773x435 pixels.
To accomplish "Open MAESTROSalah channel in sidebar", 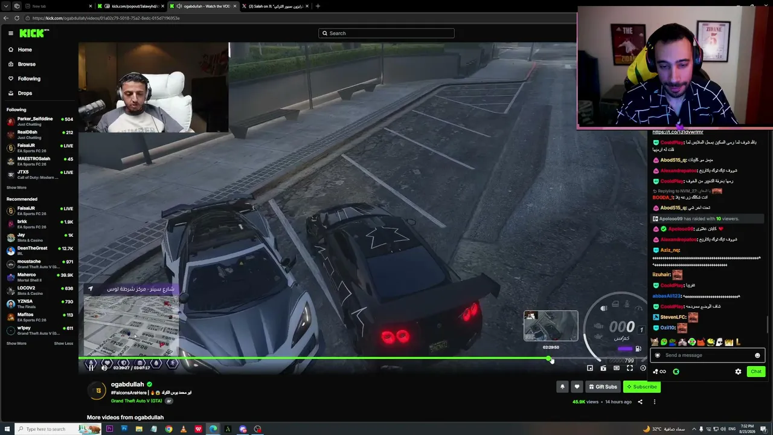I will (39, 161).
